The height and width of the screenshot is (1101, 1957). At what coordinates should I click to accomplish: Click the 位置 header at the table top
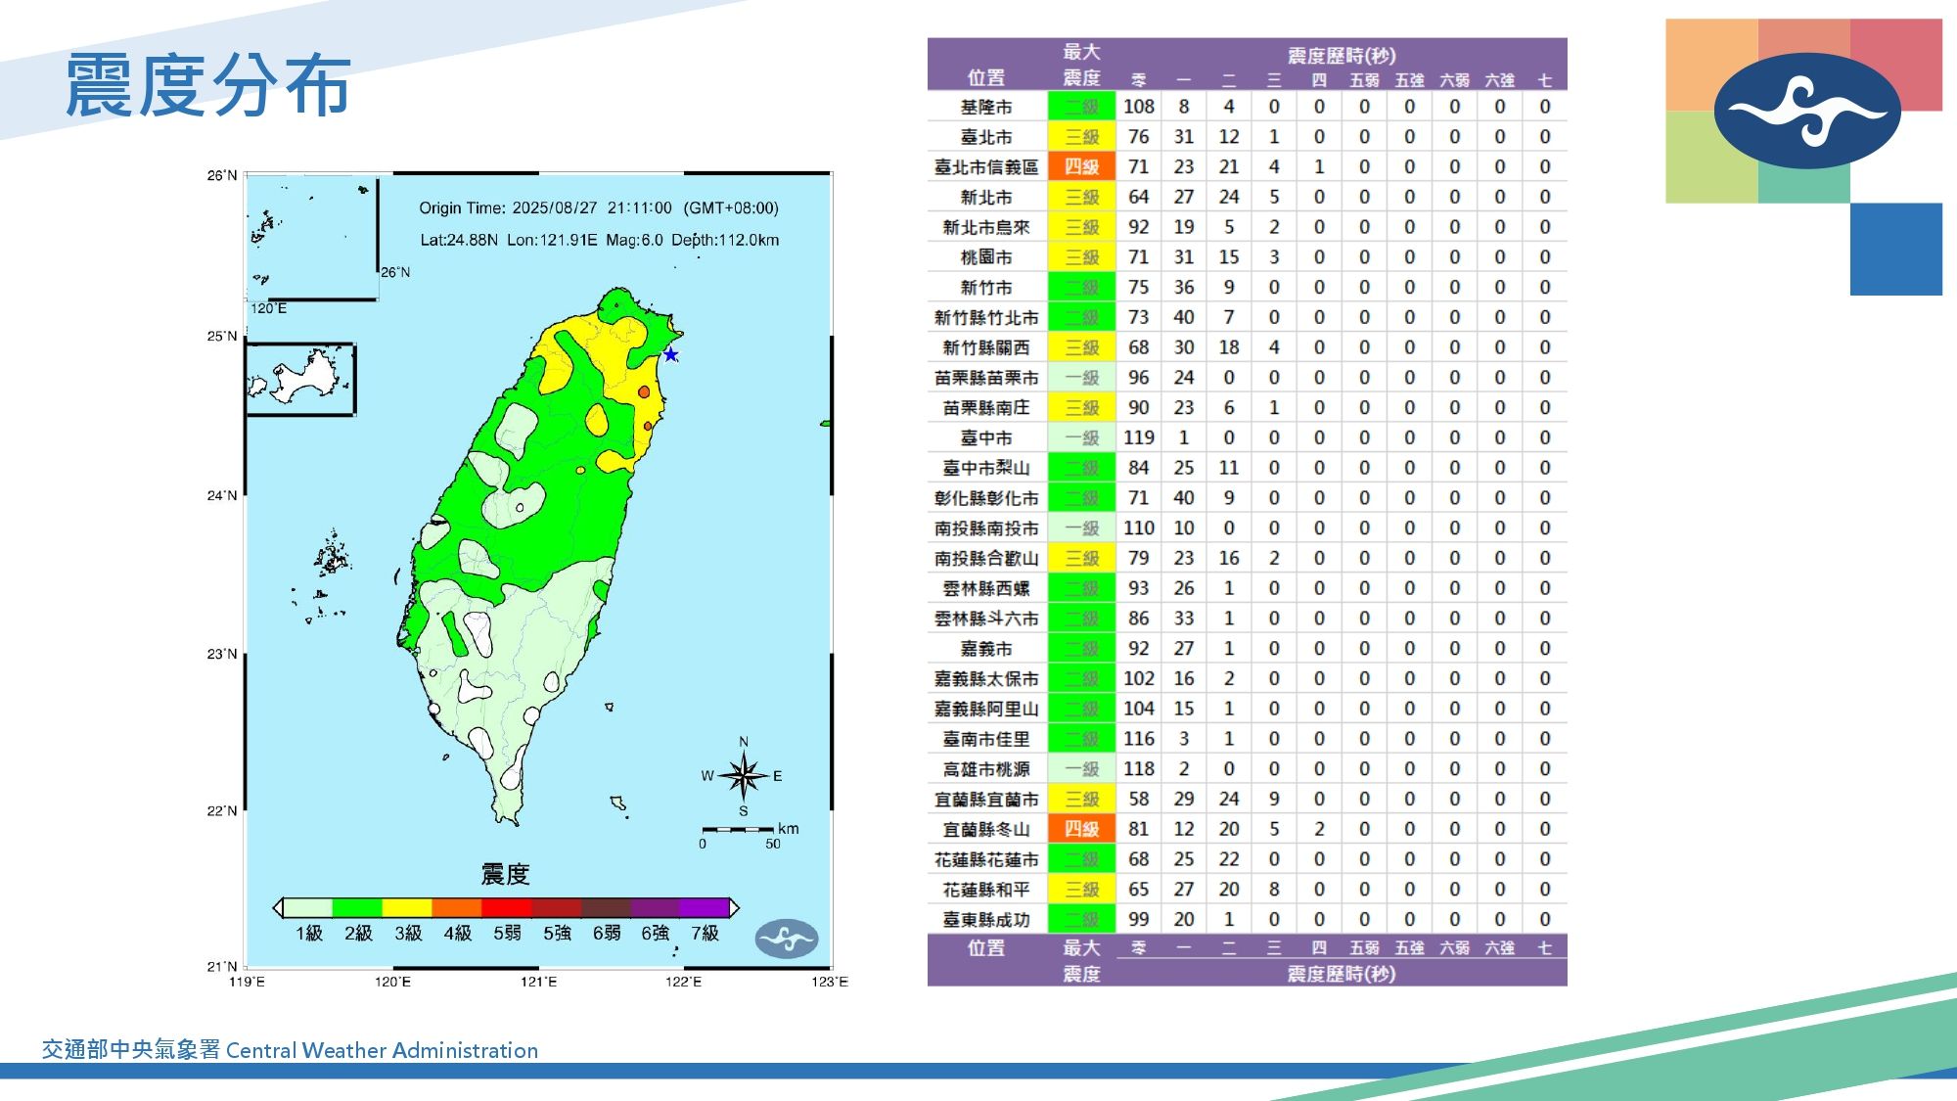point(986,77)
